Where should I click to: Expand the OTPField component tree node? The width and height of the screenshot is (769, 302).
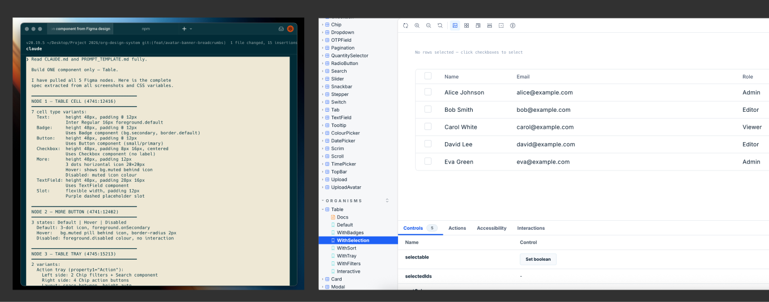click(x=323, y=40)
